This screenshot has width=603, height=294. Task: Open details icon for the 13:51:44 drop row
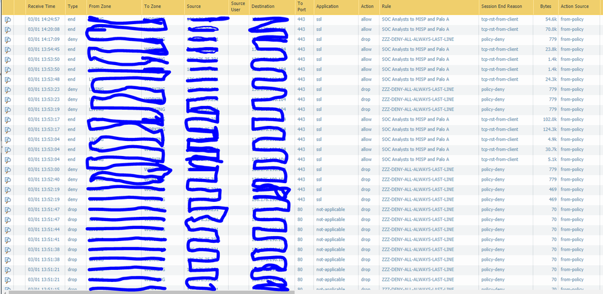pos(8,229)
